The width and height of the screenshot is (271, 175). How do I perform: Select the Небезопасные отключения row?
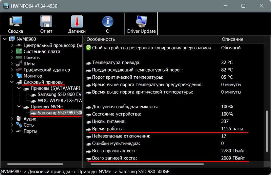174,136
